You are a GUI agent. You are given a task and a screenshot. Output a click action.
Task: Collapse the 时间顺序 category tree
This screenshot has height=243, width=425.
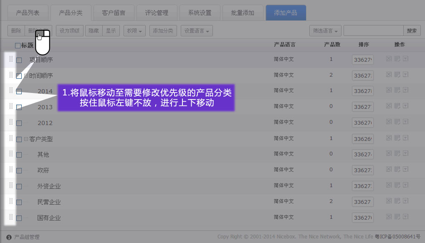tap(26, 76)
